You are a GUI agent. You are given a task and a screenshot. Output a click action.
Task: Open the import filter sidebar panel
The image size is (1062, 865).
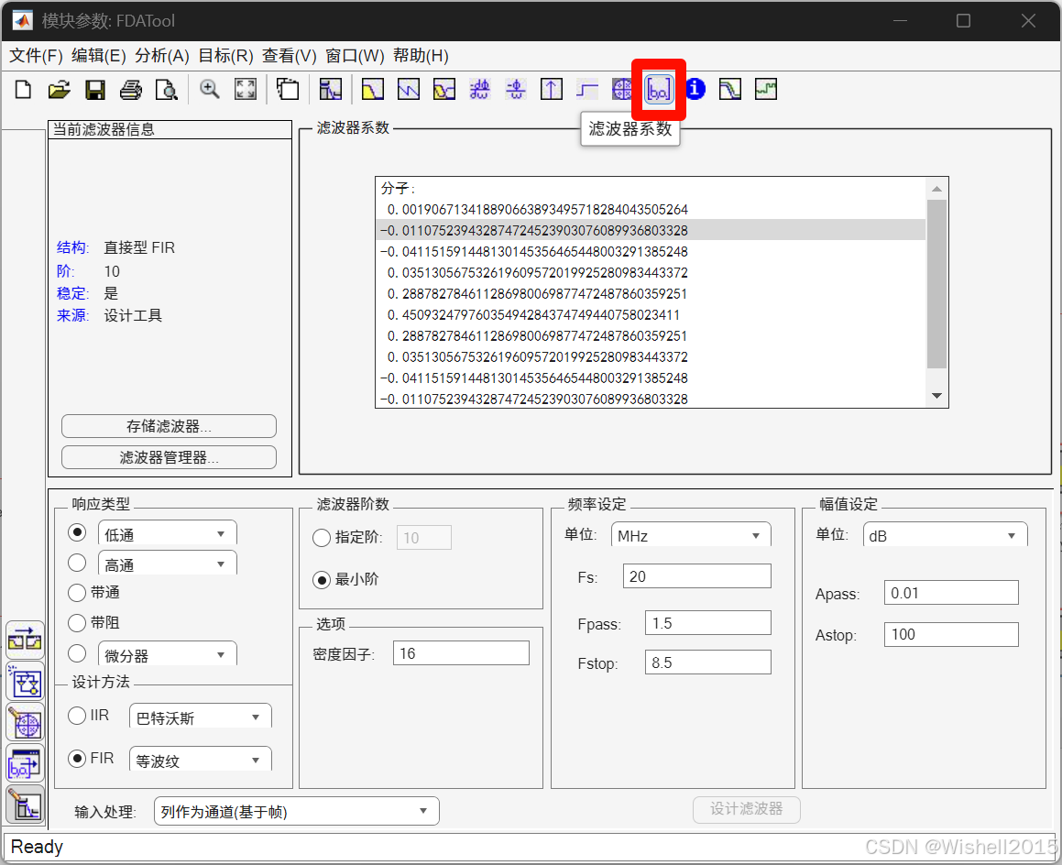25,764
